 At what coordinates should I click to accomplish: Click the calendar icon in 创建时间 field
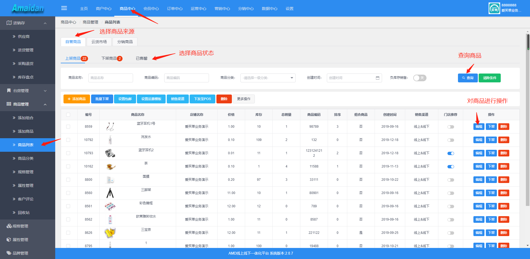pos(377,78)
